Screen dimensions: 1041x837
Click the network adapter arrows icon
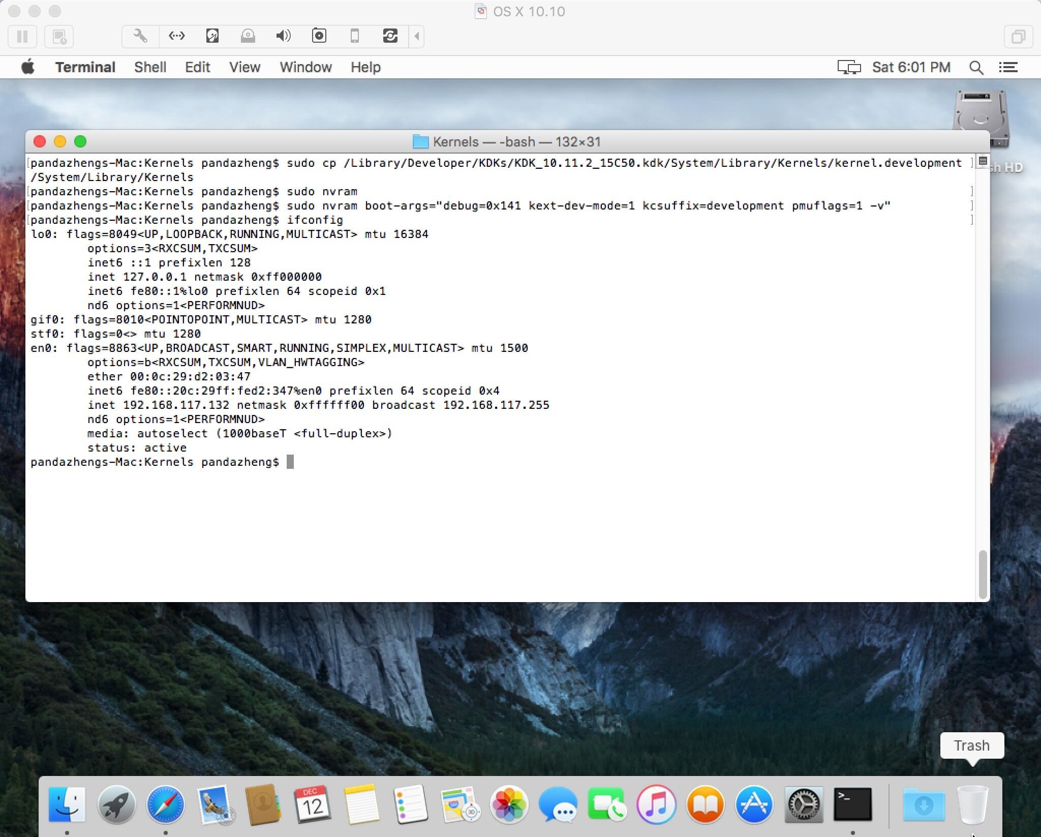point(176,36)
